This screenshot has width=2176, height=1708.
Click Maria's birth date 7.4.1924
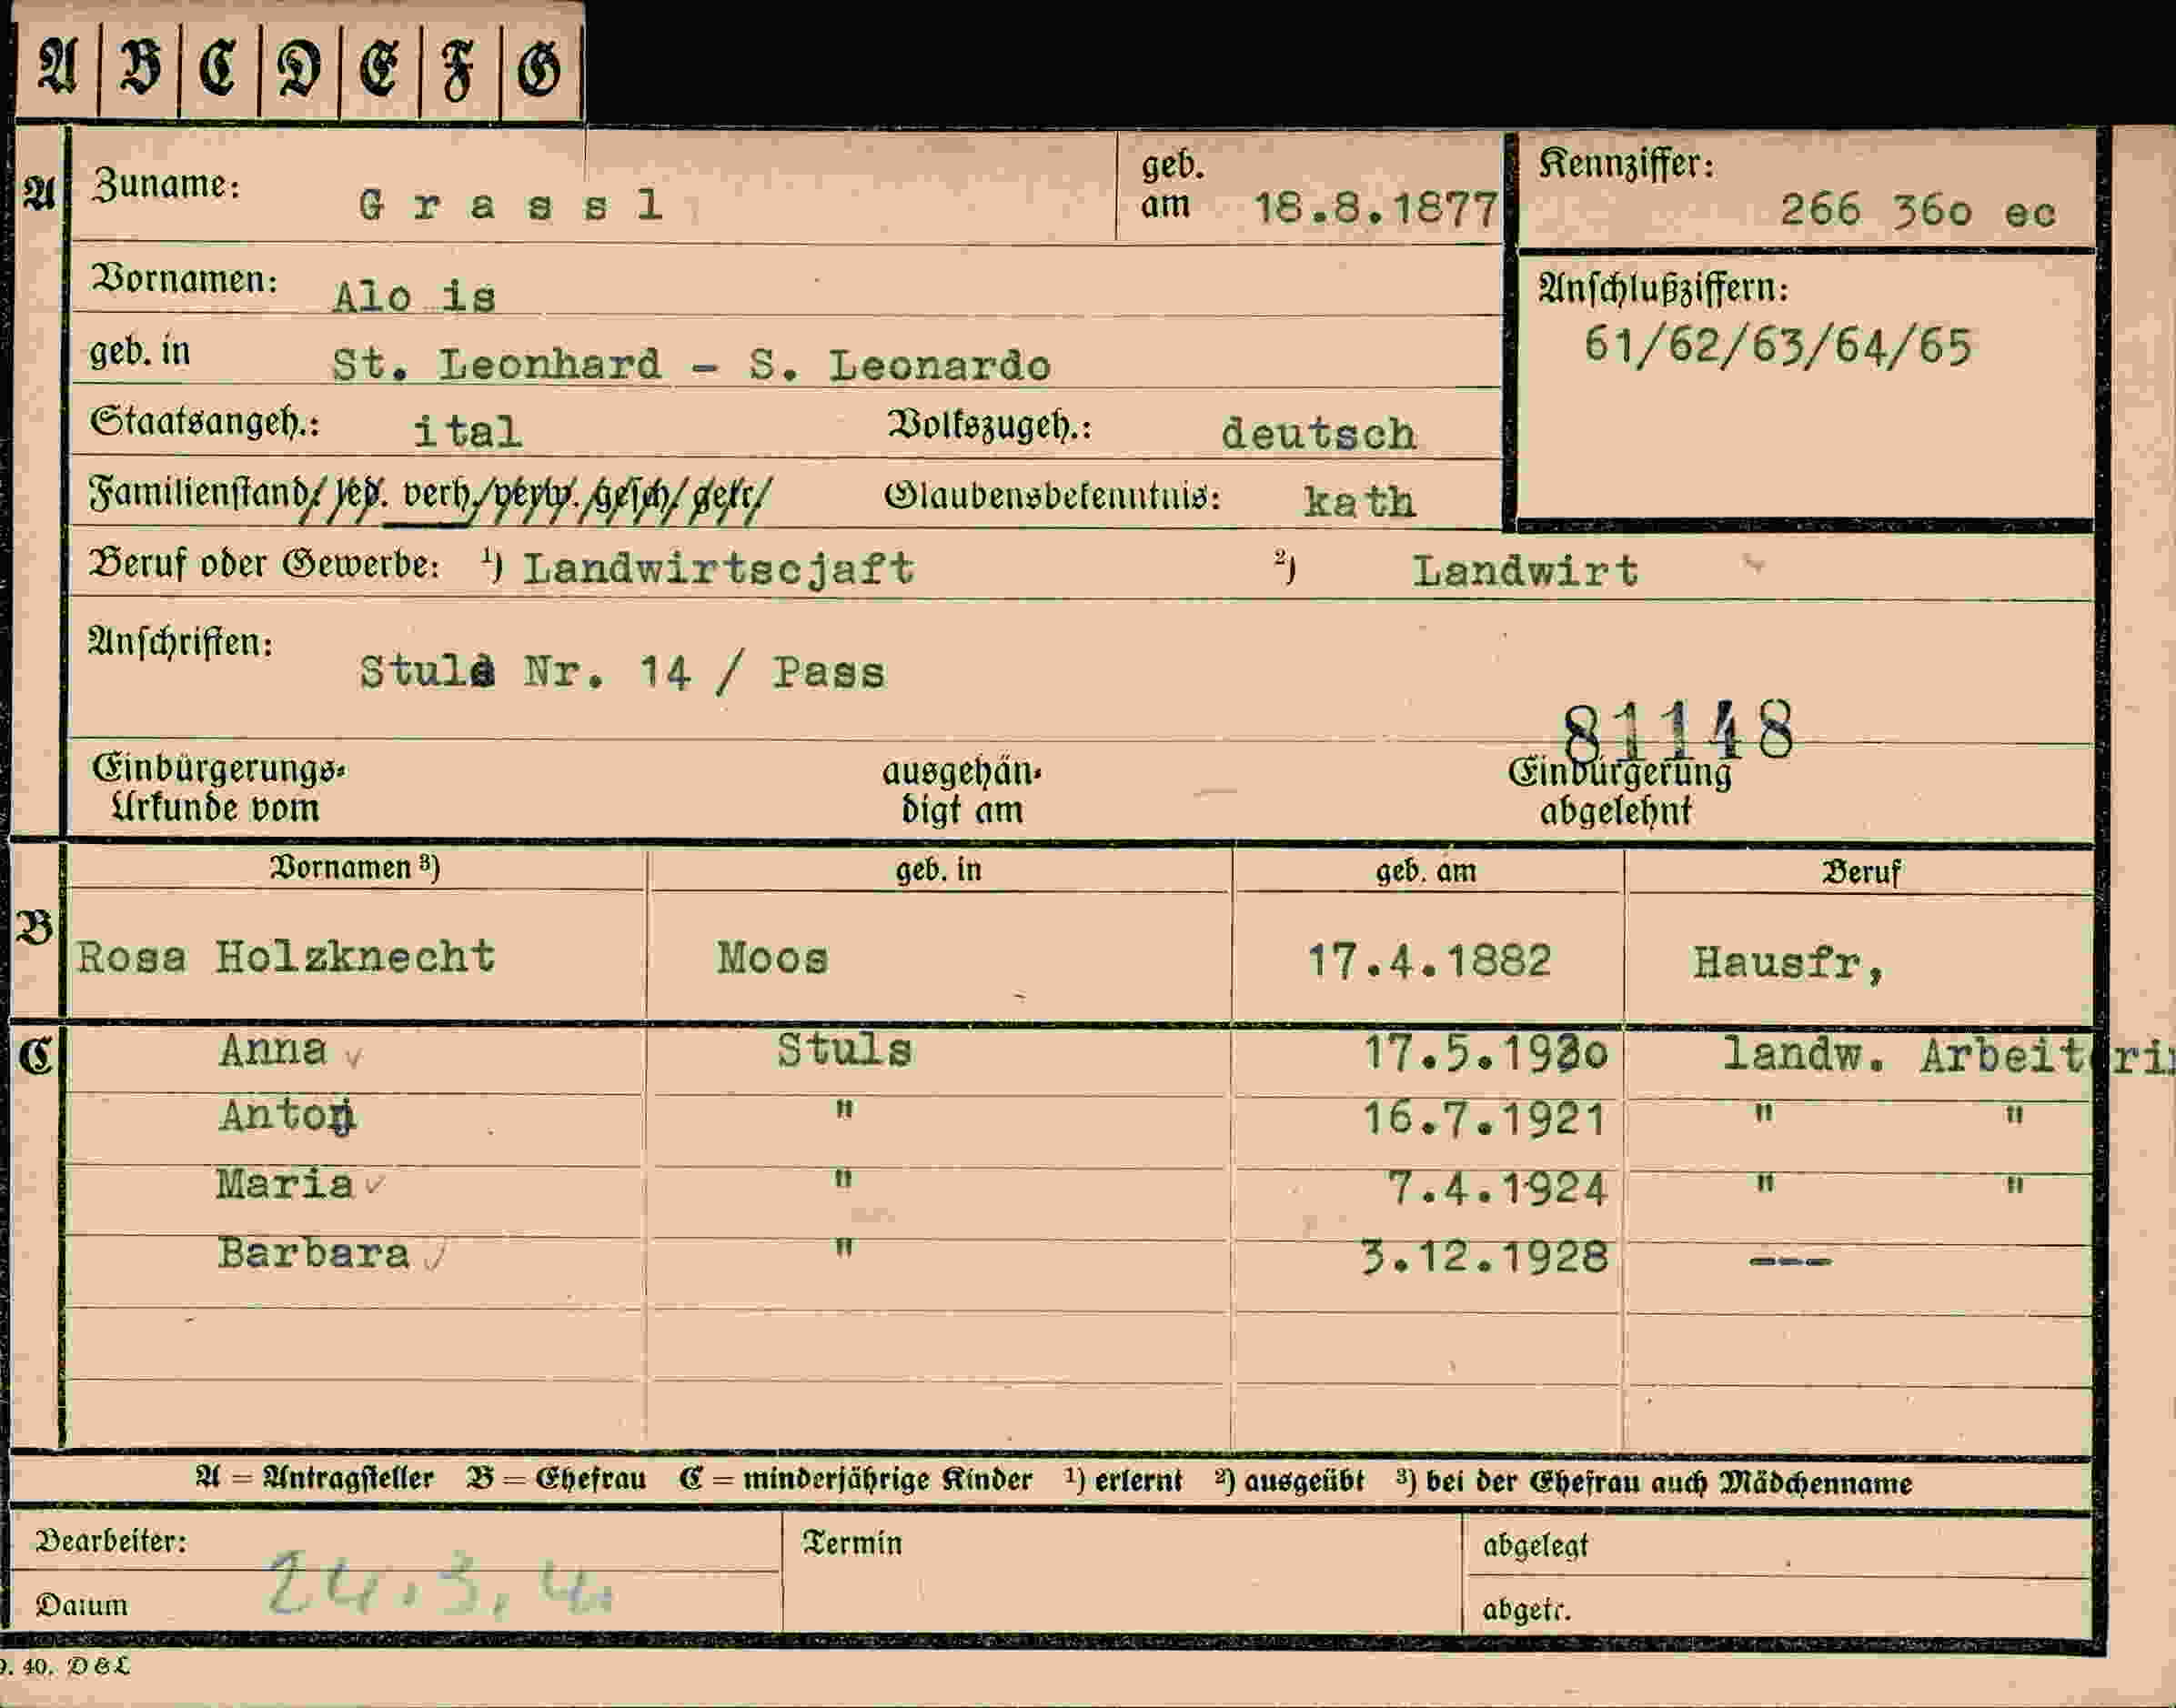point(1497,1189)
